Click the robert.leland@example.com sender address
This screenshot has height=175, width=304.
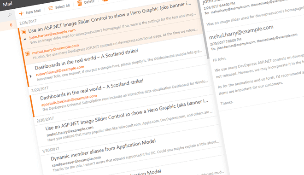coord(60,70)
